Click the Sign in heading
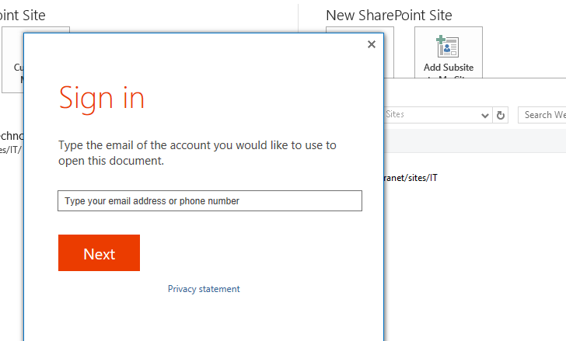The width and height of the screenshot is (566, 341). (102, 99)
